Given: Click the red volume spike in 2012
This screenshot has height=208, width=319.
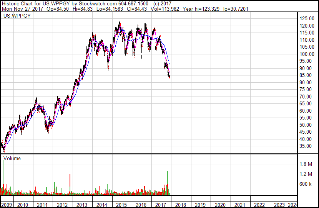Looking at the screenshot, I should pos(70,184).
